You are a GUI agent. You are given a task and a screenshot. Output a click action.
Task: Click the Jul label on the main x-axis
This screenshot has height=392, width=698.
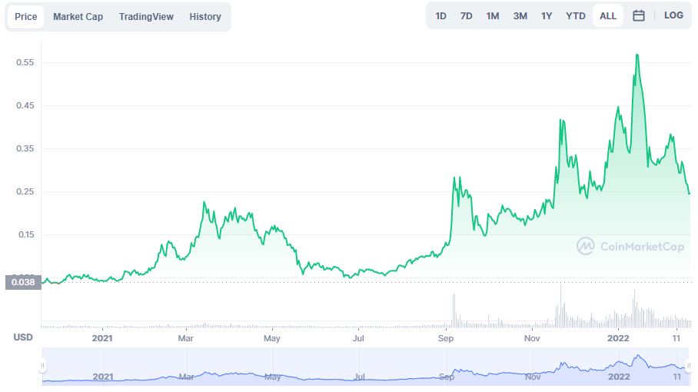pos(358,338)
